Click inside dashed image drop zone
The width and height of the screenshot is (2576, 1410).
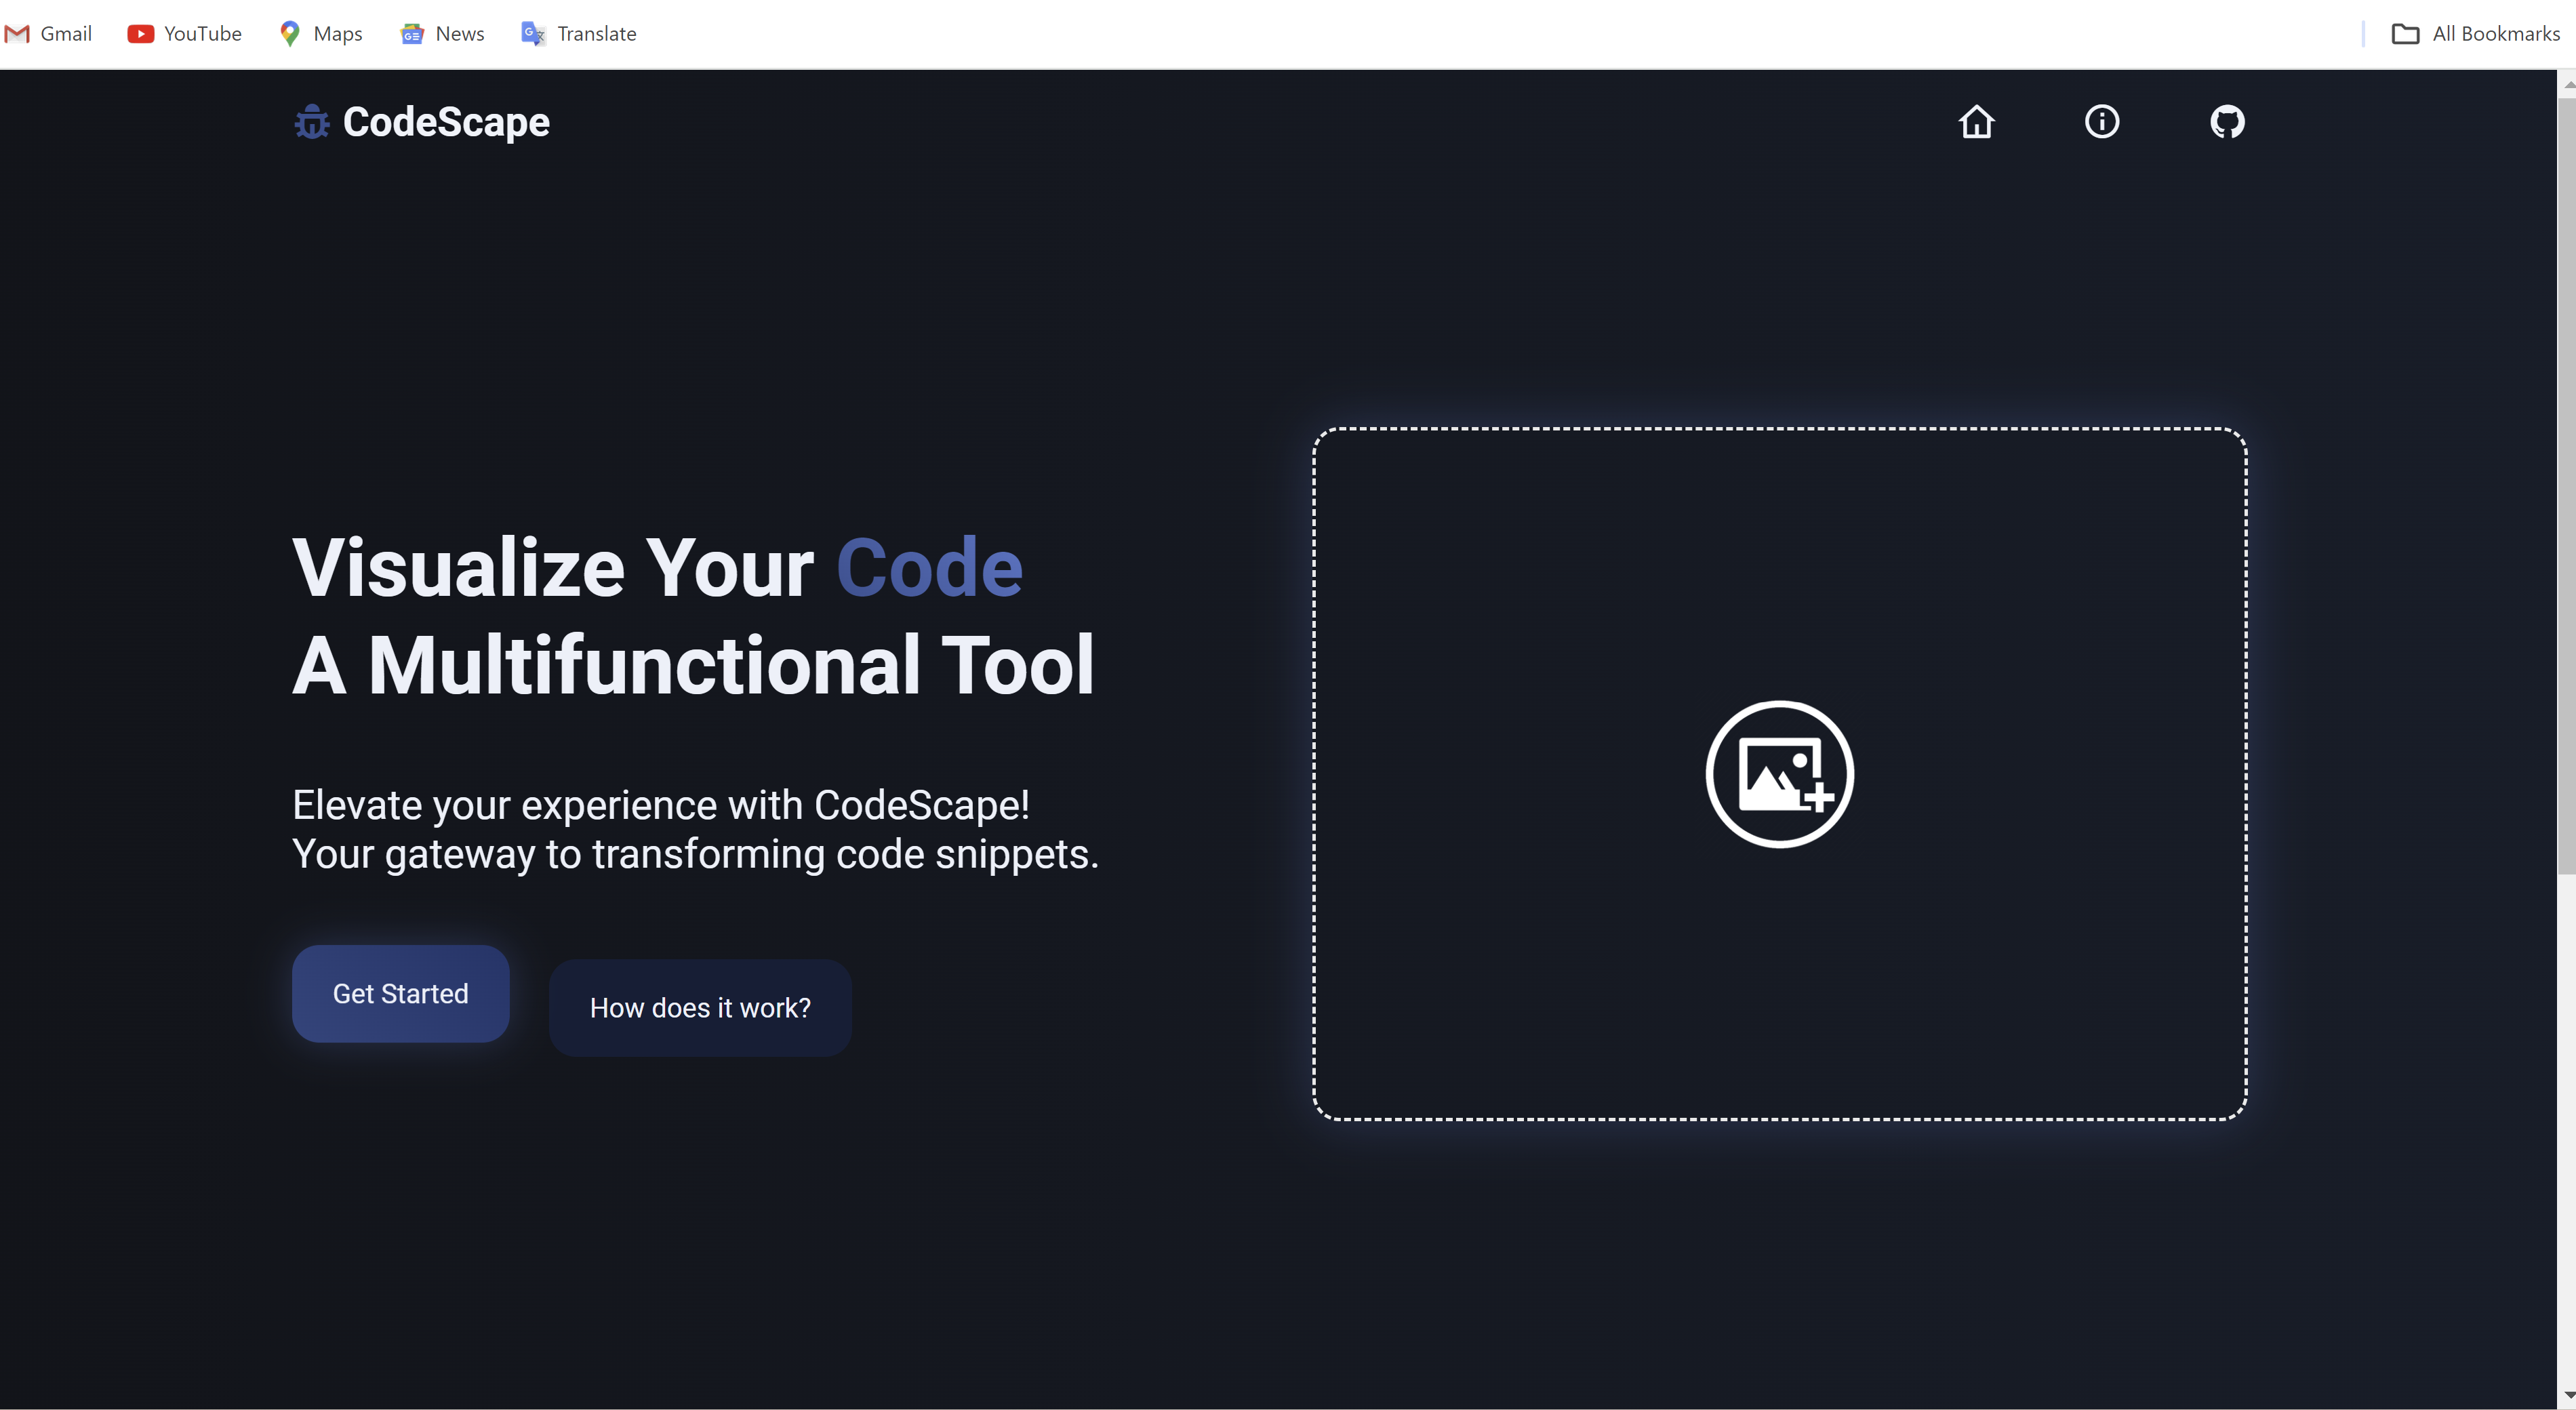[1779, 560]
